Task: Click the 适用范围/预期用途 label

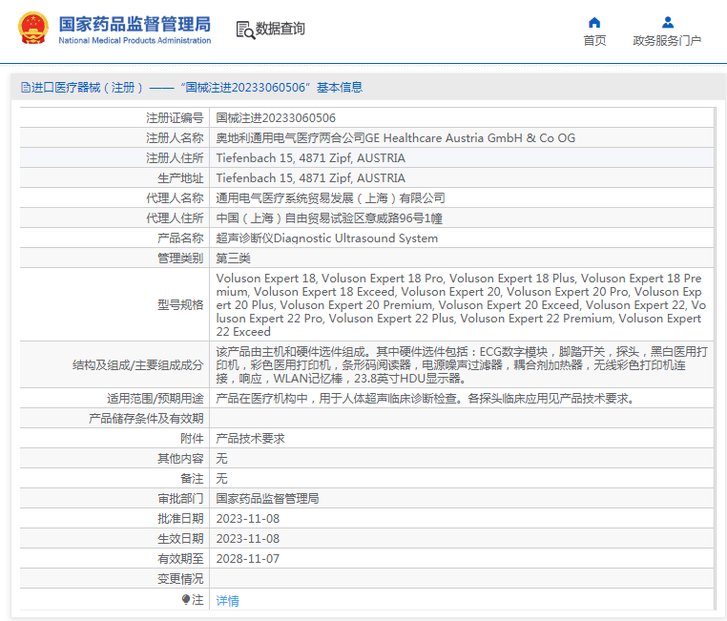Action: point(155,398)
